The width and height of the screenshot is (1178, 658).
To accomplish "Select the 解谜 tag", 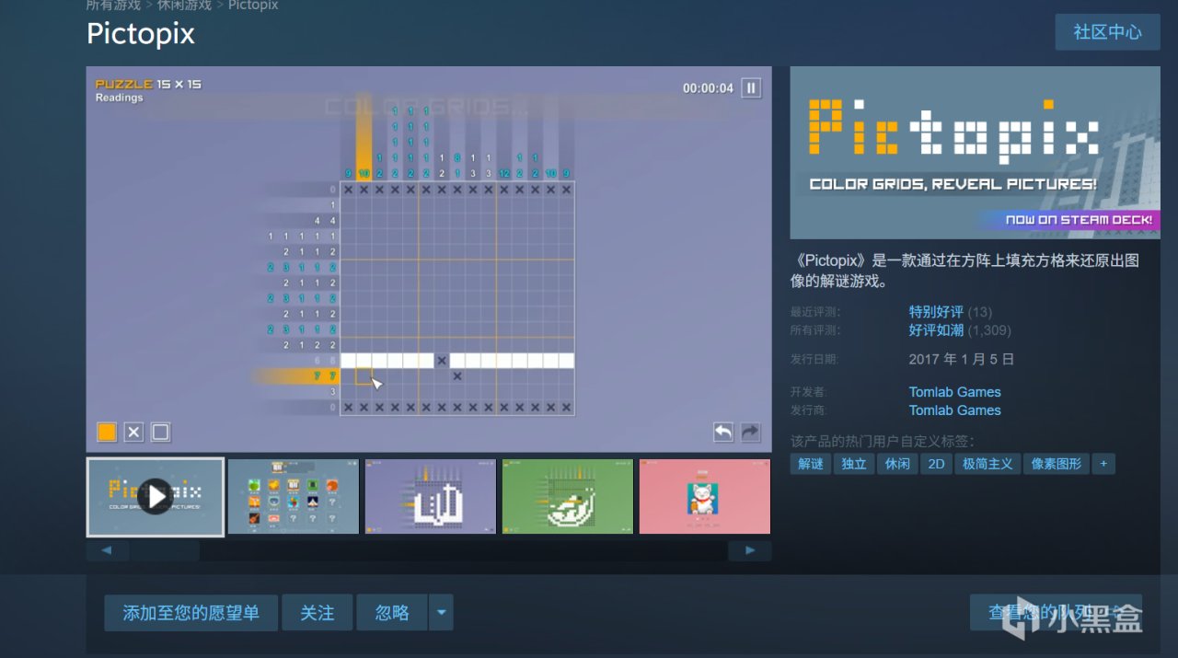I will point(811,464).
